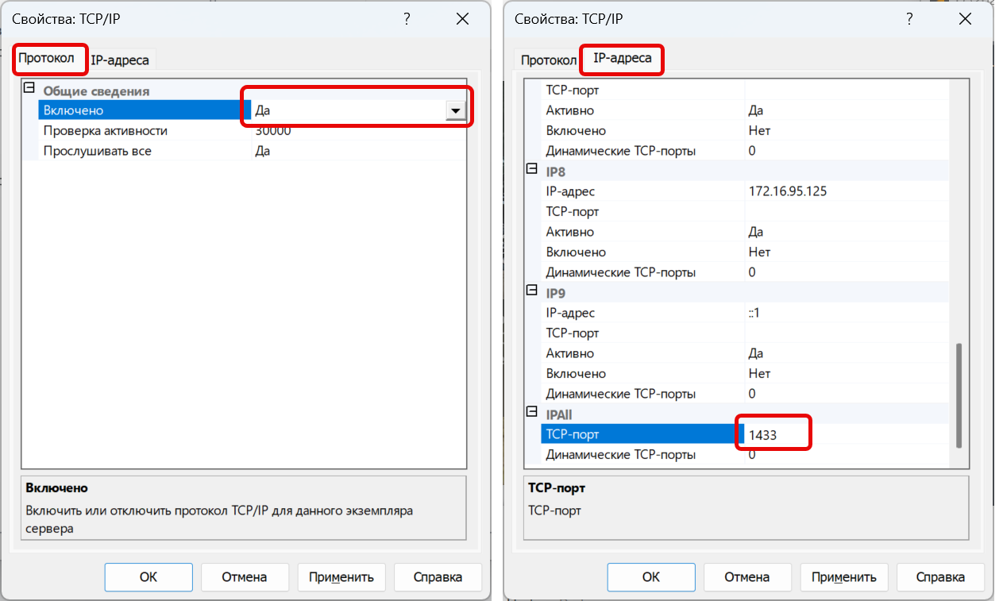Open the Включено dropdown arrow next to Да
The width and height of the screenshot is (1003, 601).
455,111
